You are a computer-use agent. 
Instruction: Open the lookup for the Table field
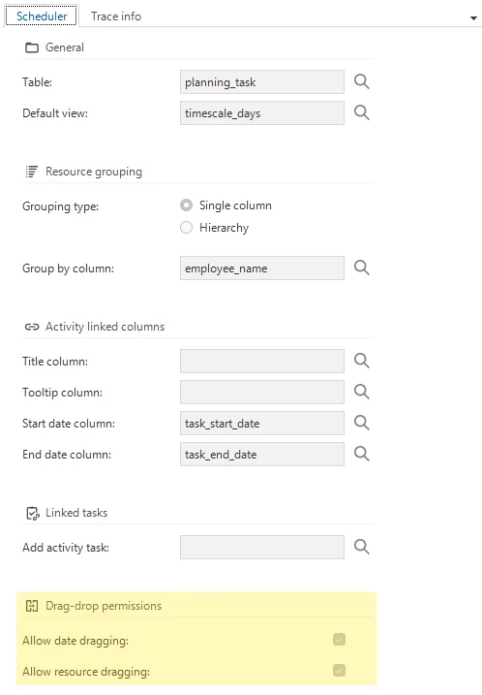pyautogui.click(x=362, y=81)
